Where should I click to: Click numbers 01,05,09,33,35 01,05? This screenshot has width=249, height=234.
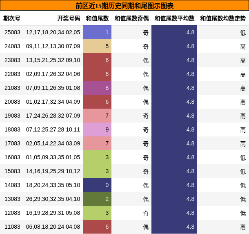click(53, 157)
